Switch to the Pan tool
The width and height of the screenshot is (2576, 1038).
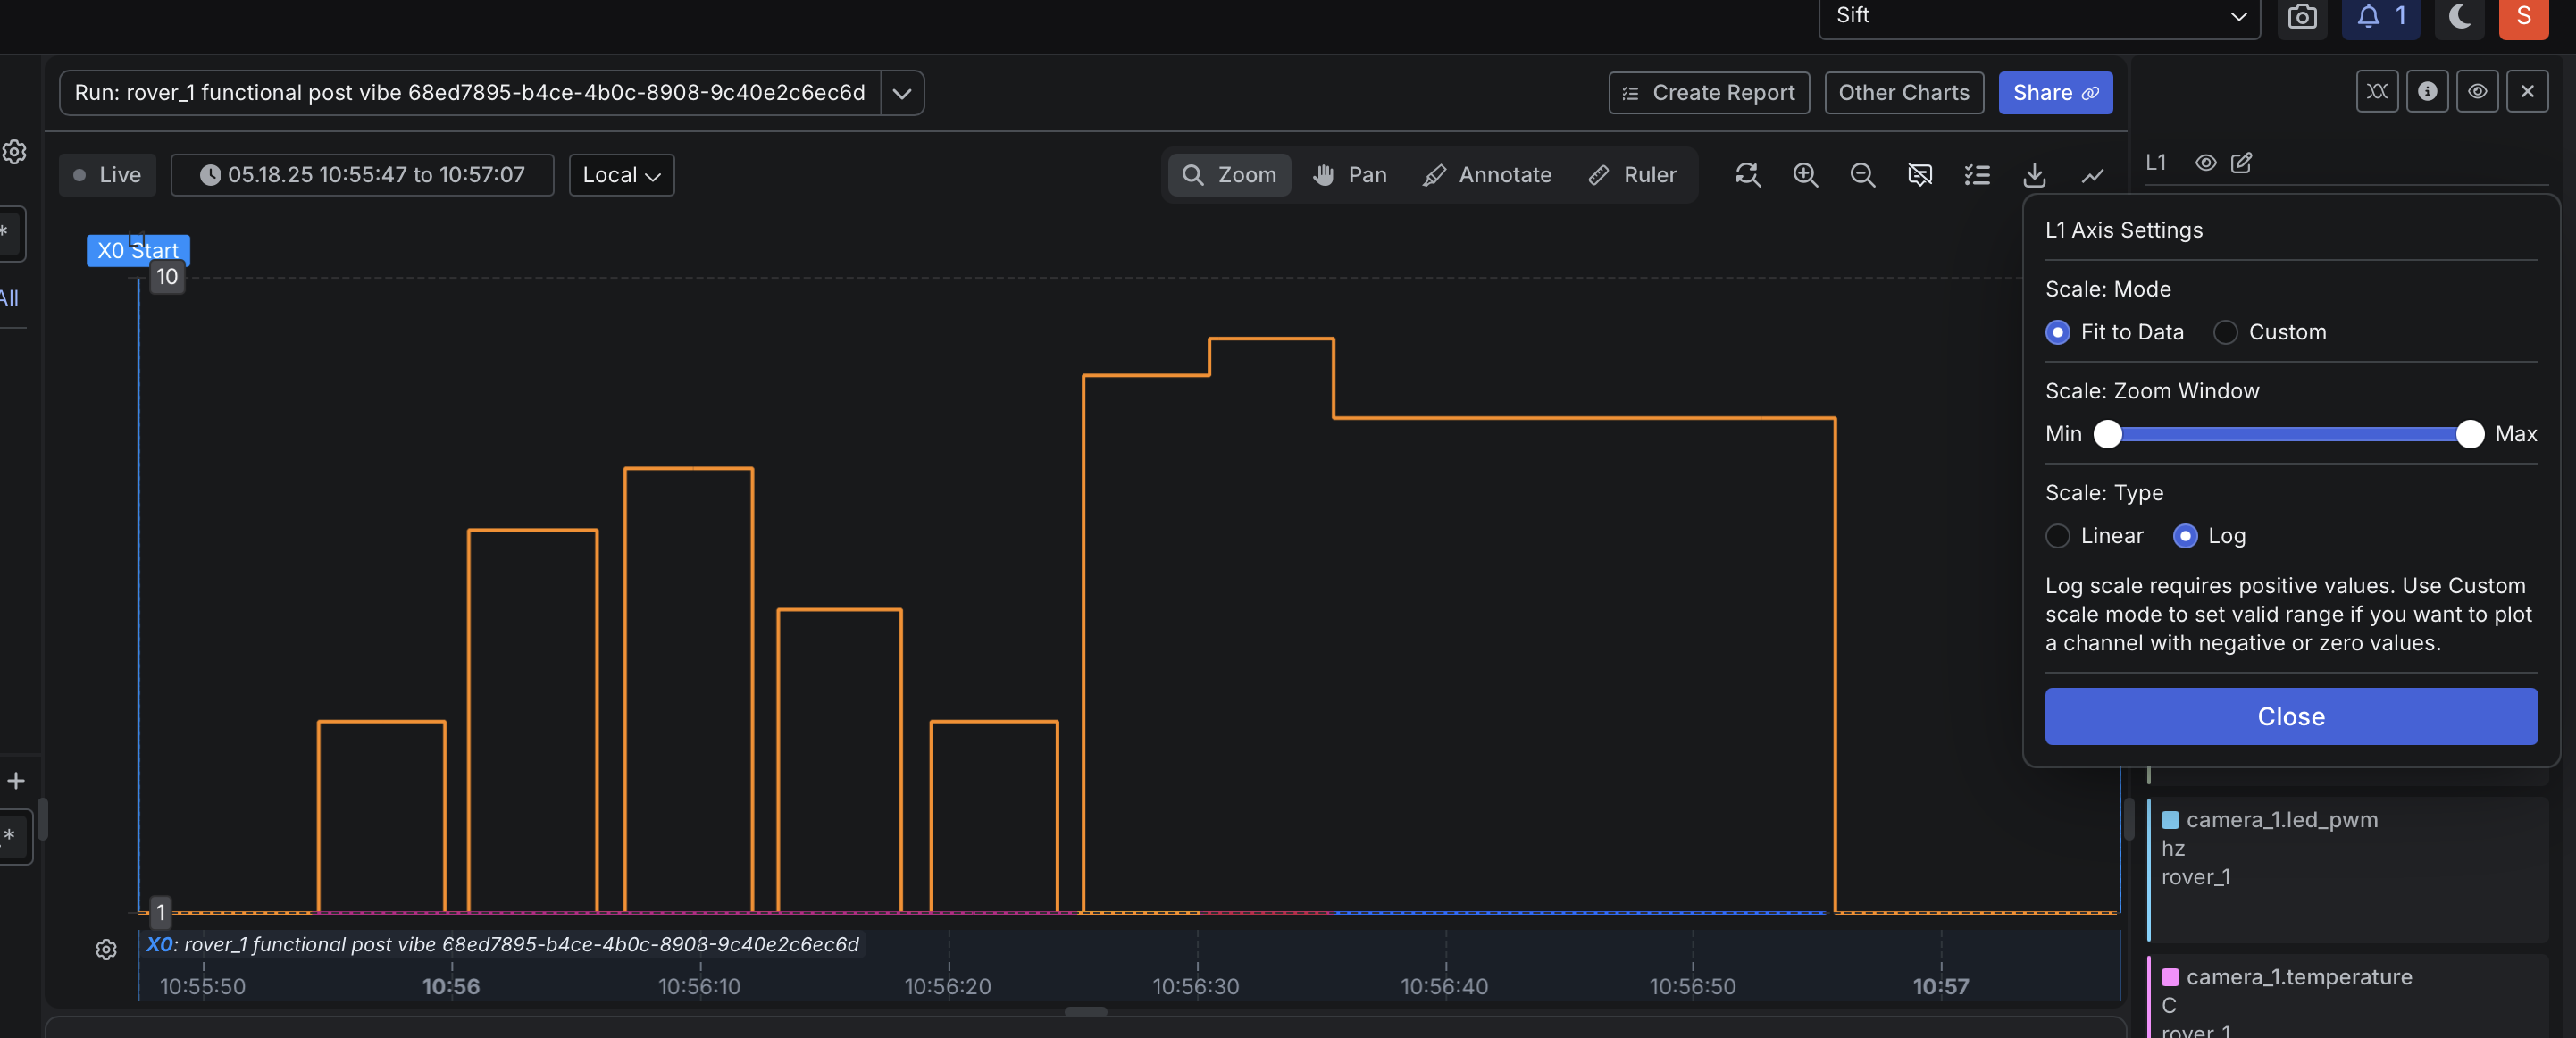tap(1349, 175)
